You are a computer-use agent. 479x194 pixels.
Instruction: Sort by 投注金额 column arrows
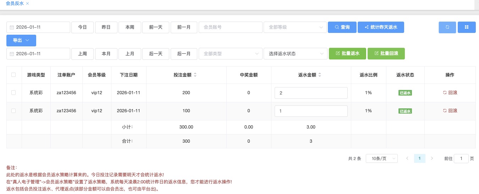195,75
